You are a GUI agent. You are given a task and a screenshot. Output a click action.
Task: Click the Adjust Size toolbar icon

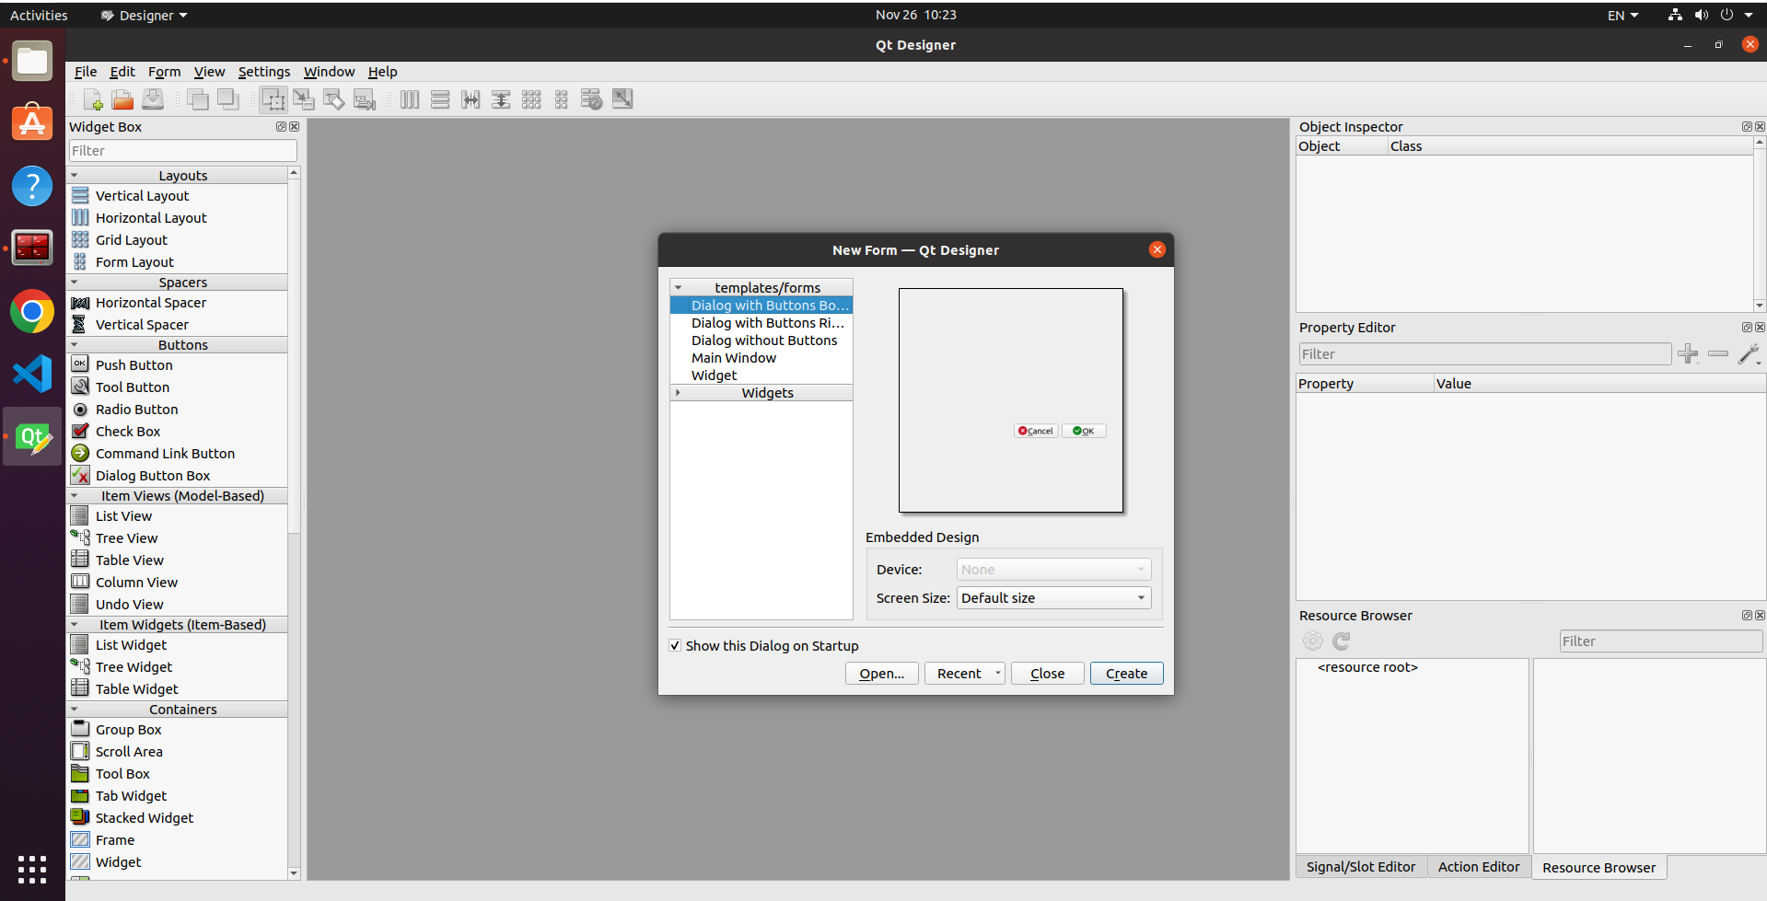(x=622, y=99)
